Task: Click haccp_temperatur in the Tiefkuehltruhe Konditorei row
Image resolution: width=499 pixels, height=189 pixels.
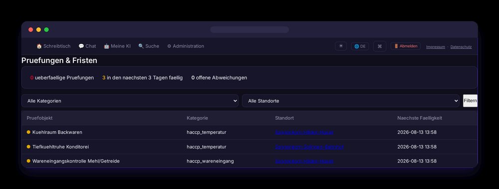Action: coord(207,147)
